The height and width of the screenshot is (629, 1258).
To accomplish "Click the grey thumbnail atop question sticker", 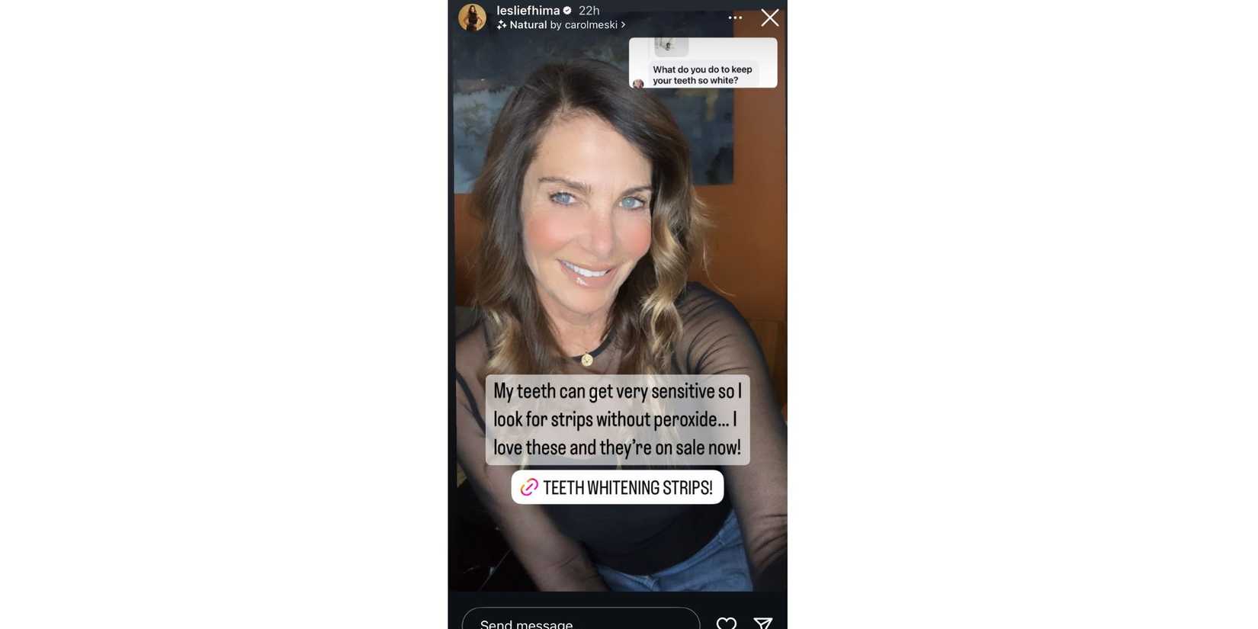I will [x=671, y=47].
